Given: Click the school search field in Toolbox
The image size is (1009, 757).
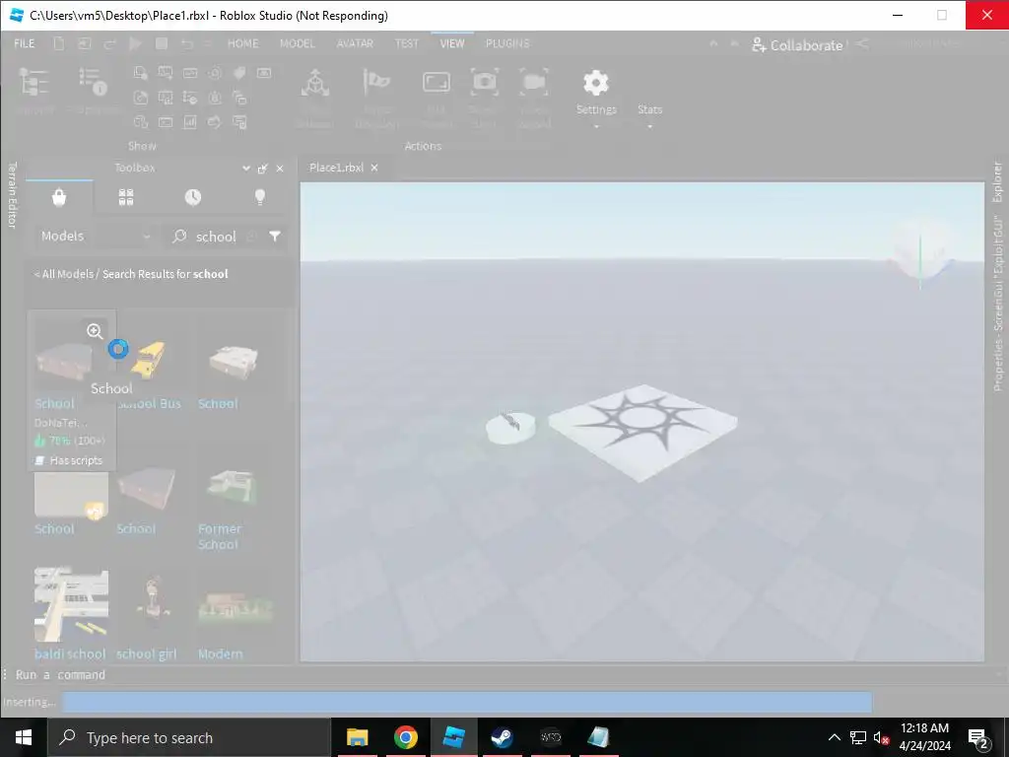Looking at the screenshot, I should point(216,237).
